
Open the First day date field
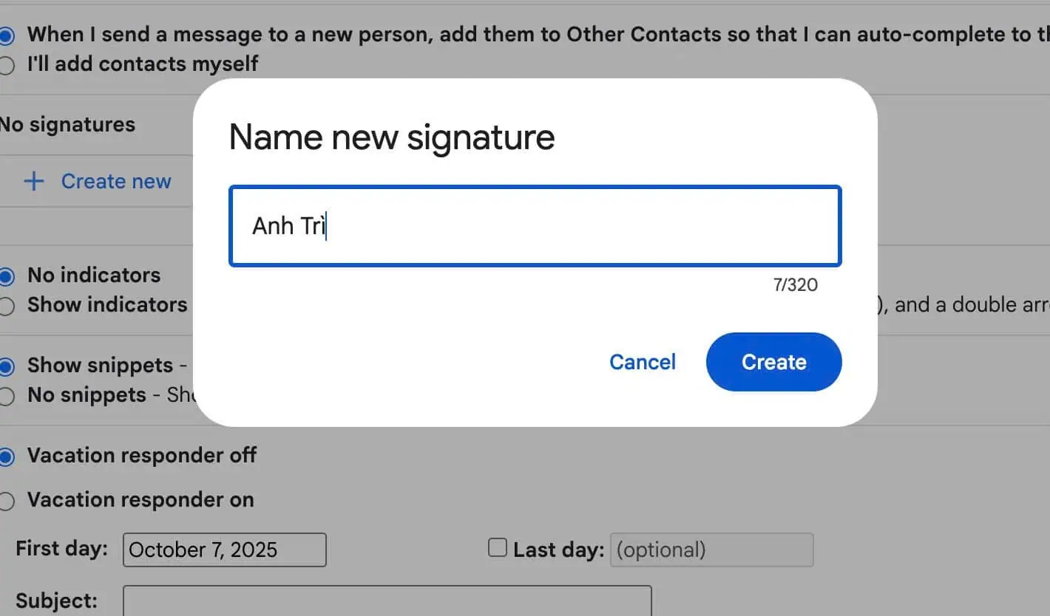[x=224, y=550]
